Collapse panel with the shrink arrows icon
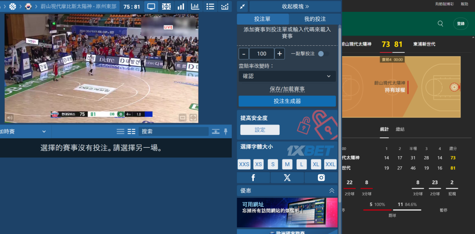The image size is (475, 234). [x=242, y=6]
